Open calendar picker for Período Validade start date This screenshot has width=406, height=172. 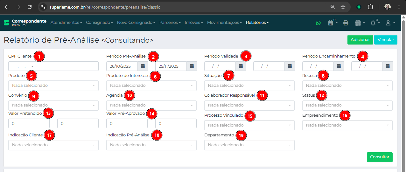[241, 66]
